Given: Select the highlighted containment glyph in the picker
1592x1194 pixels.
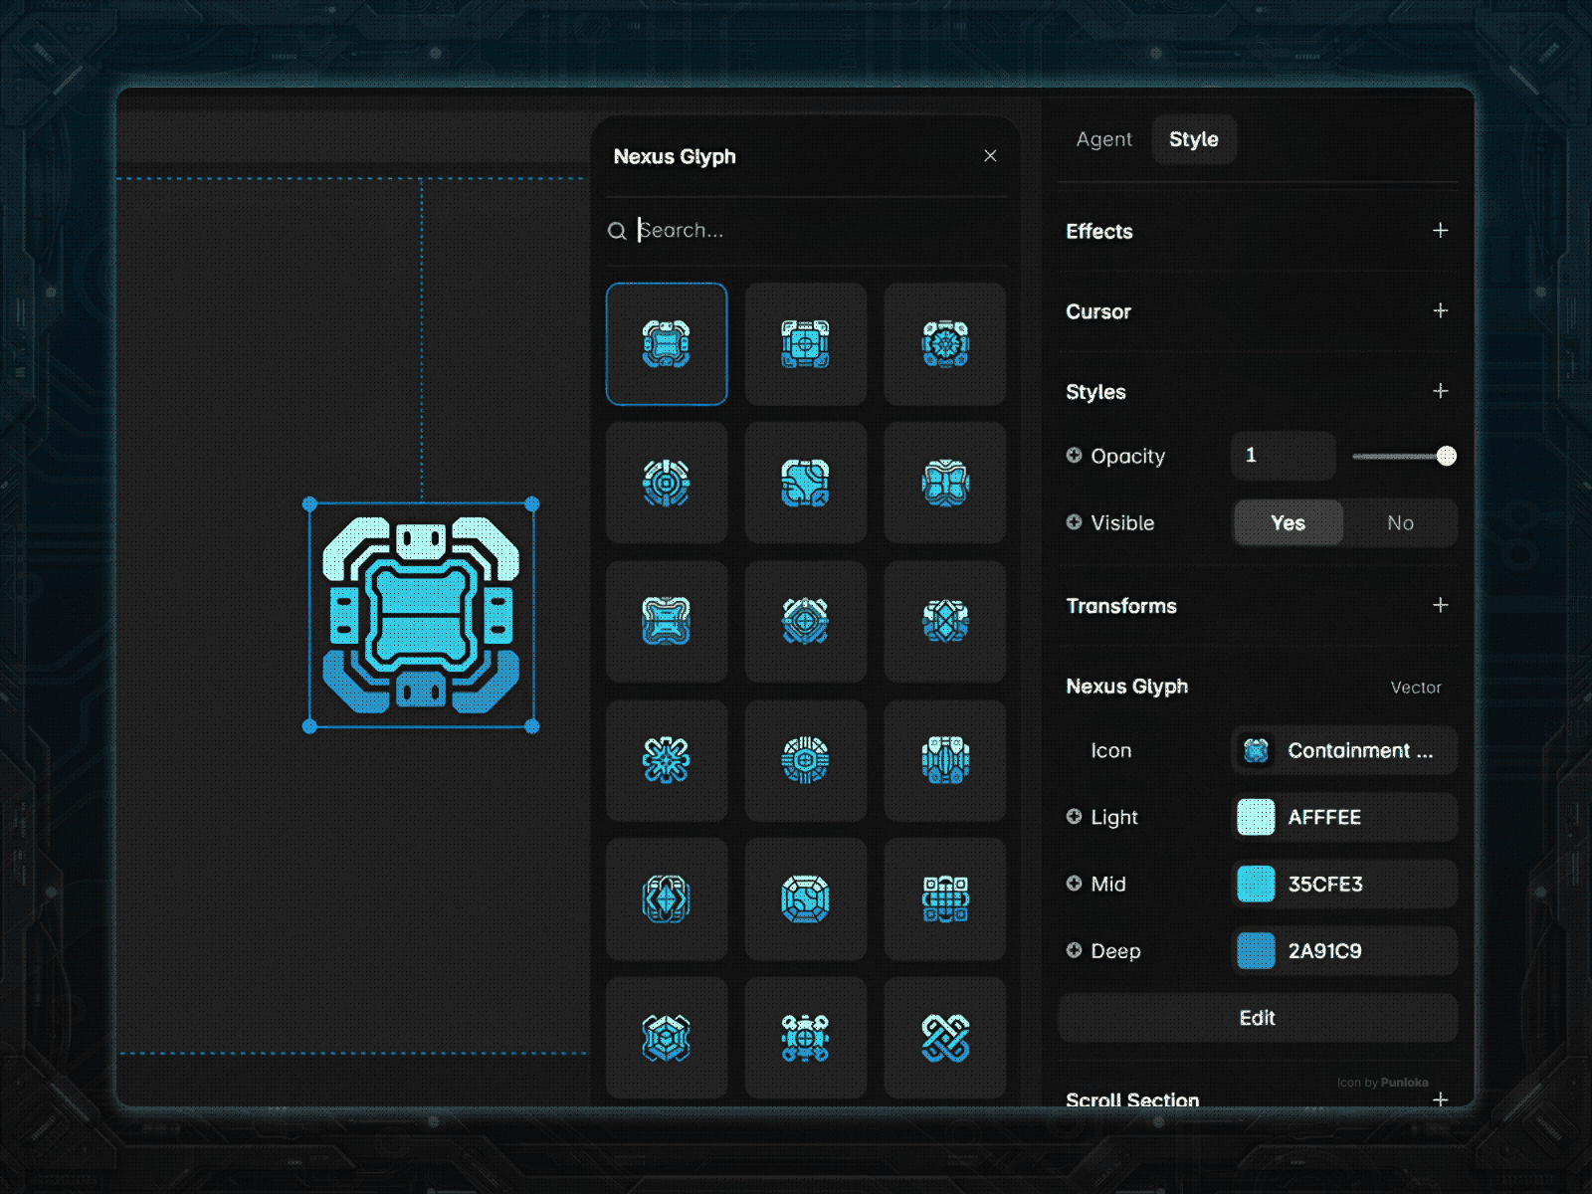Looking at the screenshot, I should tap(667, 344).
